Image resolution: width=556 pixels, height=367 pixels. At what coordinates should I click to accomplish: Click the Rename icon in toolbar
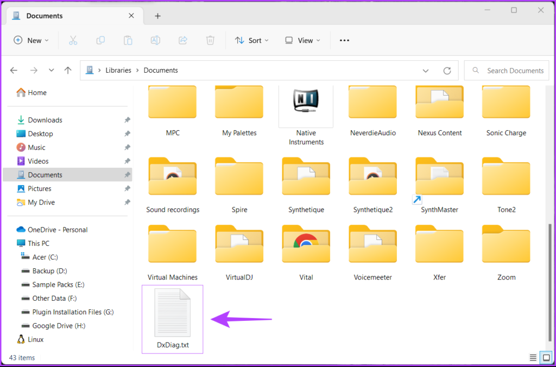coord(155,40)
